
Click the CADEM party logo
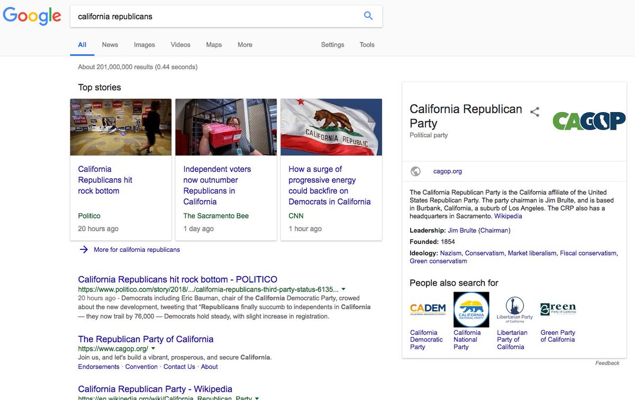428,309
